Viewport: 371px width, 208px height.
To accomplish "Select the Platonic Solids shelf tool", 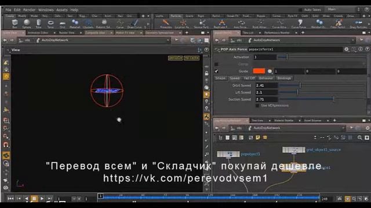I will [x=104, y=24].
